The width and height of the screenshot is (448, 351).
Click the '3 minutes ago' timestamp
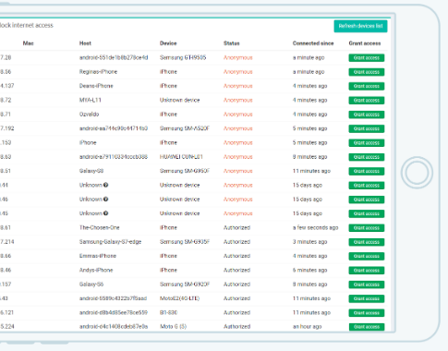[x=309, y=242]
